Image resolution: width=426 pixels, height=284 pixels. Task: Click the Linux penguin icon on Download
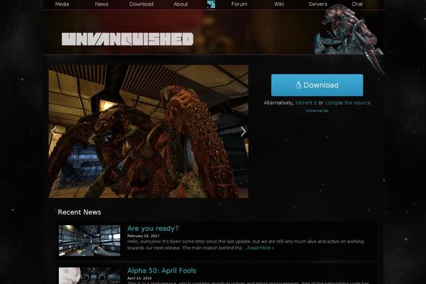[x=298, y=85]
